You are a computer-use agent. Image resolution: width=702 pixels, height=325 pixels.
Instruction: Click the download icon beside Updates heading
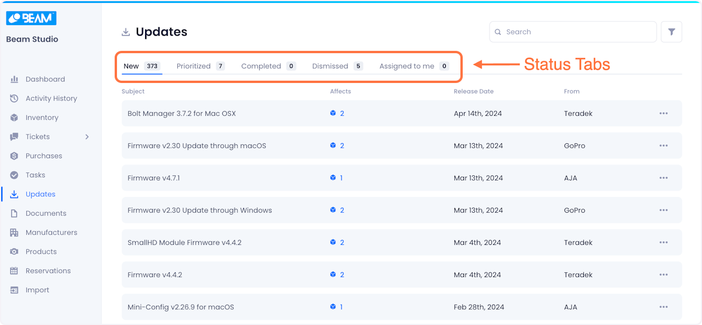pos(125,32)
